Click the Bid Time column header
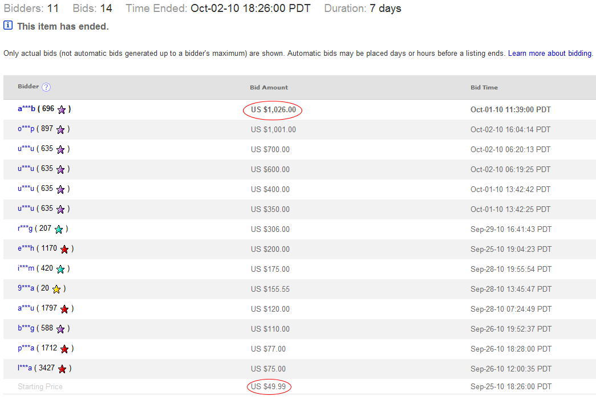Screen dimensions: 596x404 [x=484, y=88]
